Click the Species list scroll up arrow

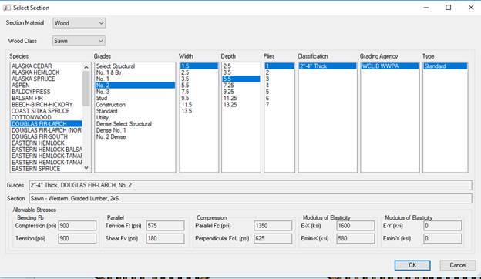[x=86, y=67]
